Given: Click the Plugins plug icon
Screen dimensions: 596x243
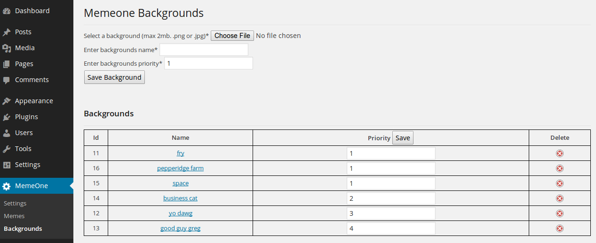Looking at the screenshot, I should click(x=7, y=117).
